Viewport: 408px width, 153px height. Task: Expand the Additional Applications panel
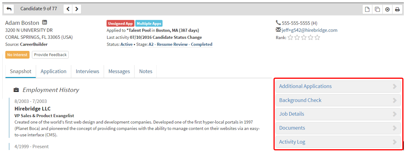(338, 86)
